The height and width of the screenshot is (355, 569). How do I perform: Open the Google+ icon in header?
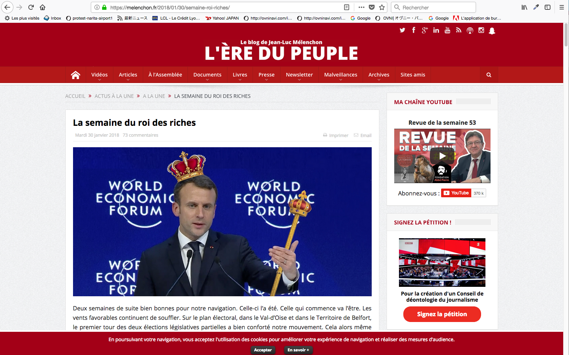point(425,30)
